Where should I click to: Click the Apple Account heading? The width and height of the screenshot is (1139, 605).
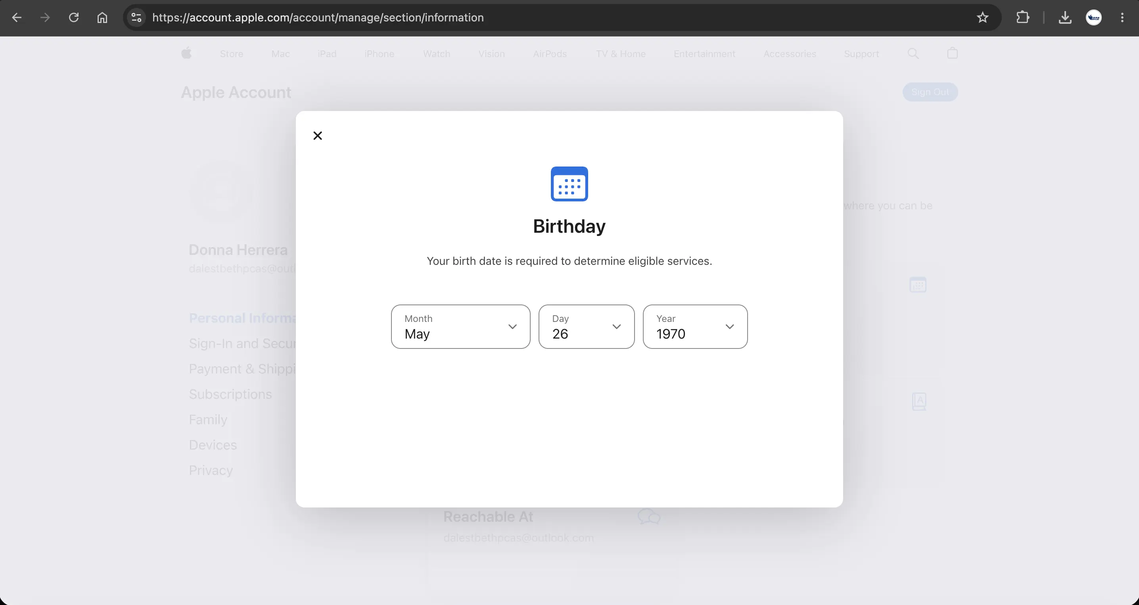click(236, 92)
